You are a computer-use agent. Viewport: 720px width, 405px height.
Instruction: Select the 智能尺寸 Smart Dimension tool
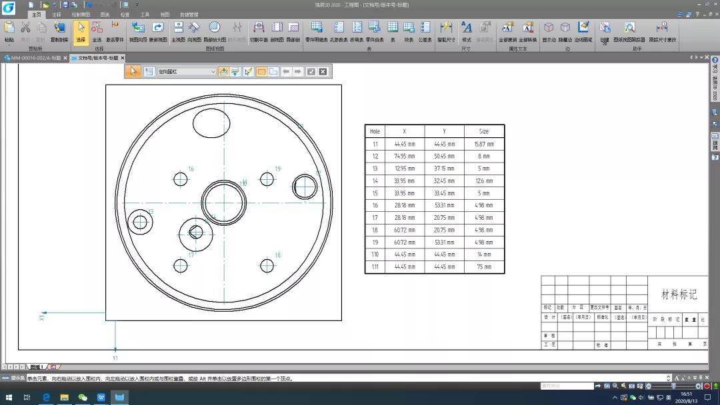[x=446, y=32]
